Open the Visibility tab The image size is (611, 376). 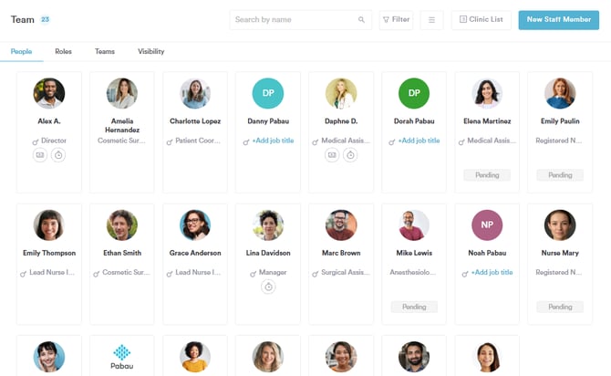click(x=151, y=52)
